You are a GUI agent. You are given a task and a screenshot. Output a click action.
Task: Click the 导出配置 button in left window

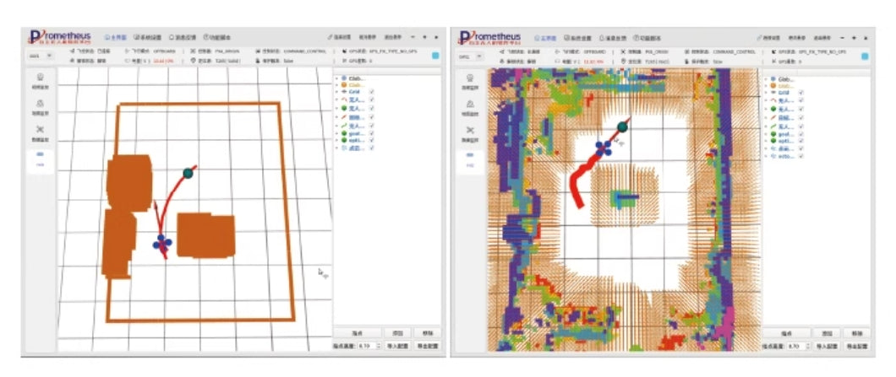(426, 346)
